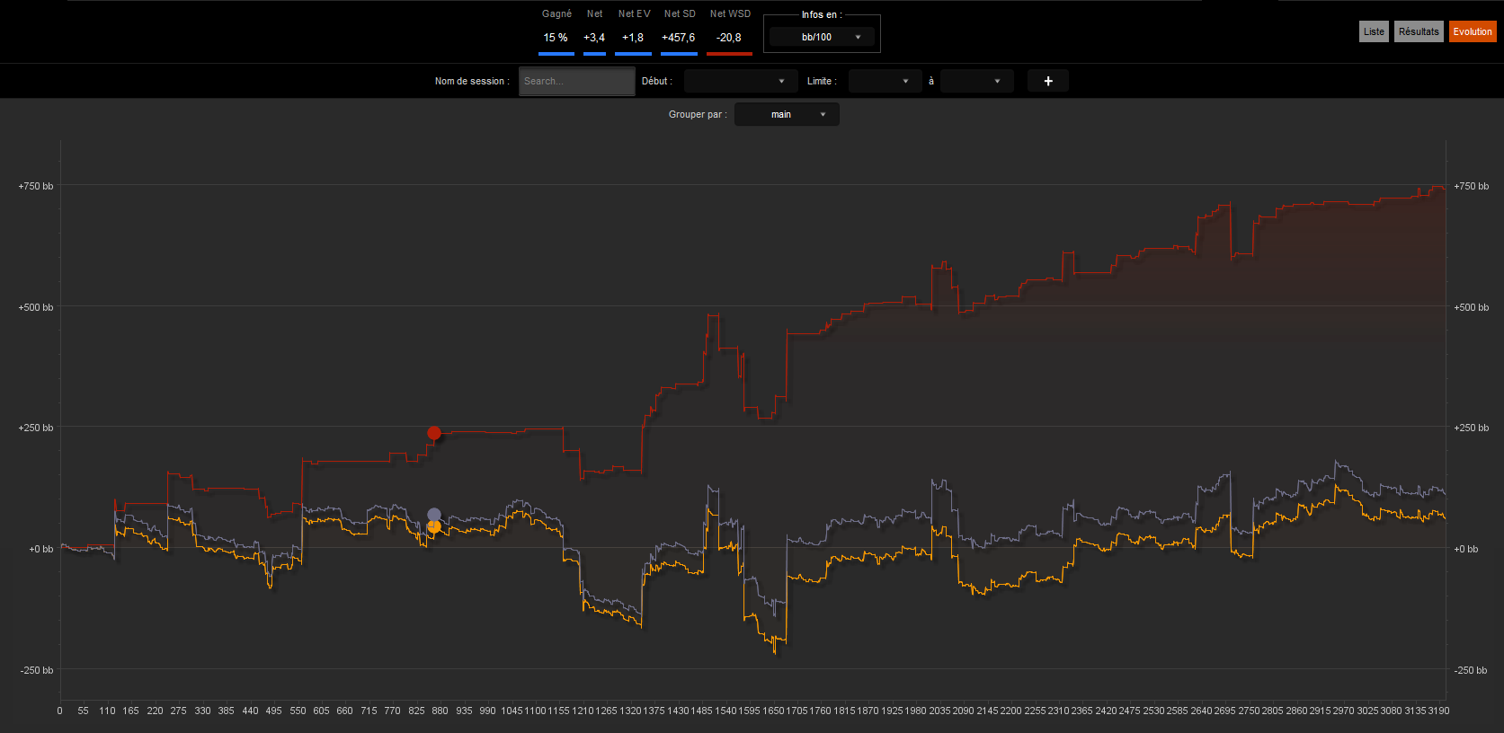The height and width of the screenshot is (733, 1504).
Task: Open the Infos en bb/100 dropdown
Action: coord(822,37)
